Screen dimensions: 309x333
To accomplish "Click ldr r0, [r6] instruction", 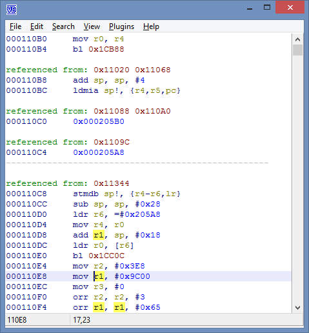I will [x=103, y=245].
